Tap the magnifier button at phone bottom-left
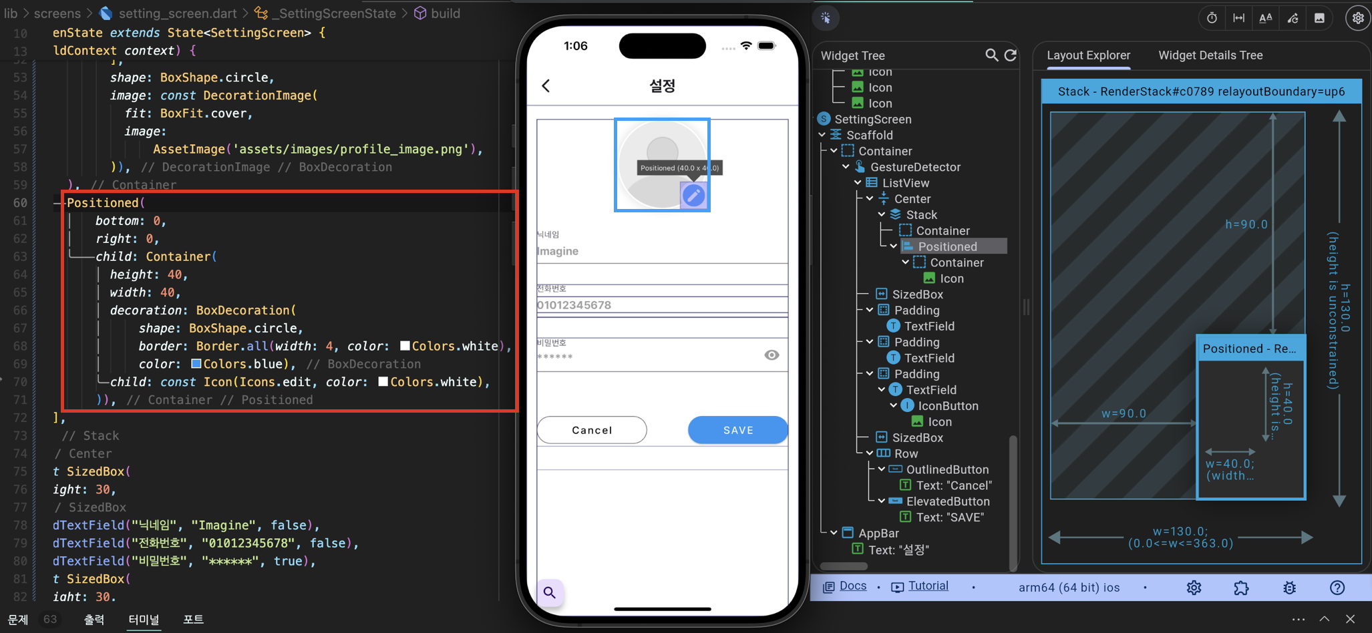This screenshot has width=1372, height=633. [x=549, y=592]
